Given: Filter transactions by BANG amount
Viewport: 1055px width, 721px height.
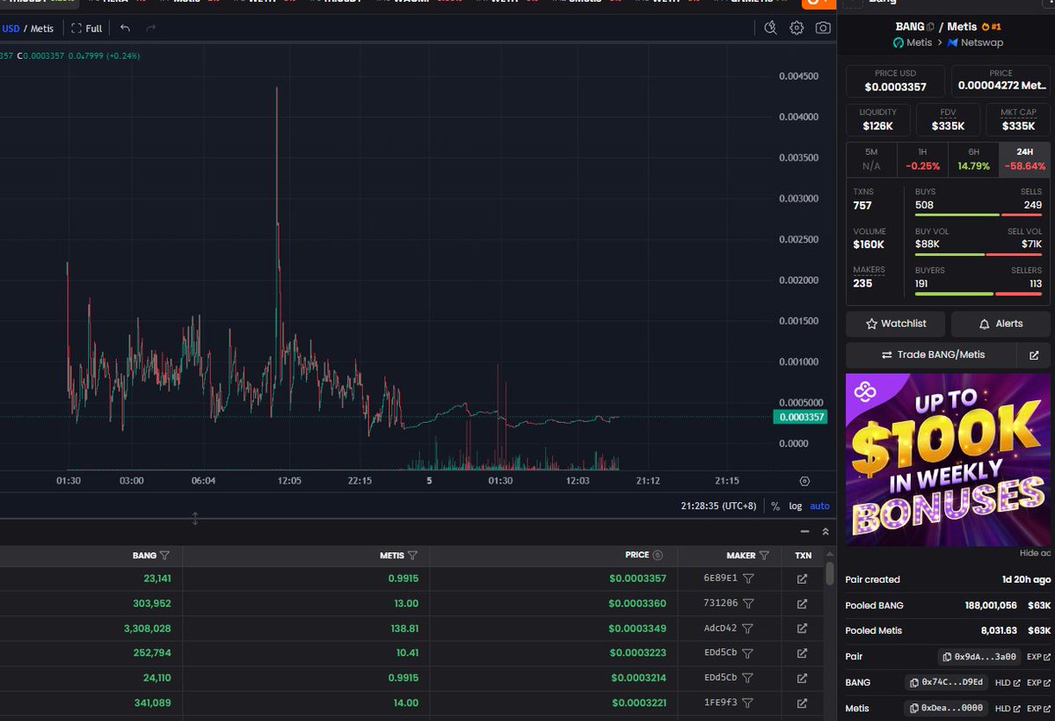Looking at the screenshot, I should (x=164, y=556).
